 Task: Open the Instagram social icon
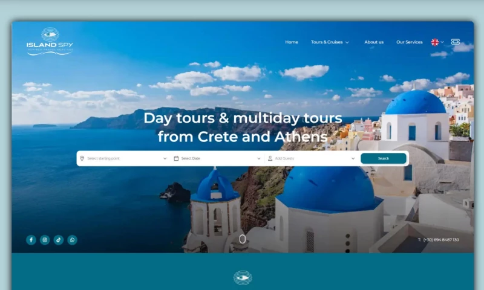(x=45, y=240)
